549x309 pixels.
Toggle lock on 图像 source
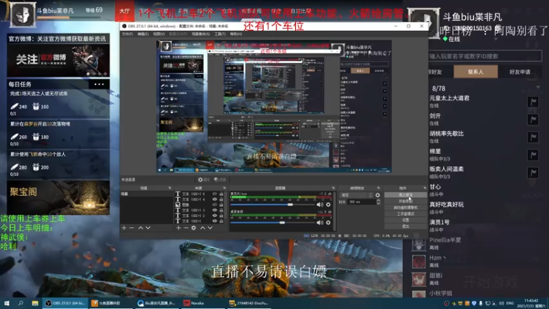pos(221,205)
